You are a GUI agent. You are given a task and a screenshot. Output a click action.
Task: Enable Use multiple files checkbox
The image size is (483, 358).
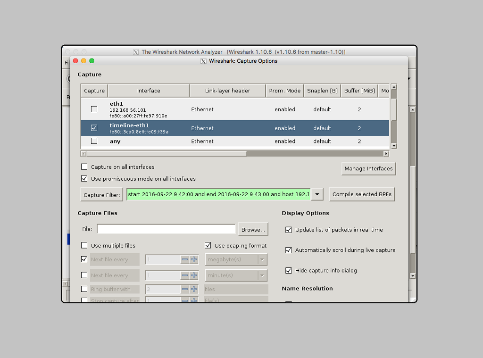pyautogui.click(x=84, y=245)
